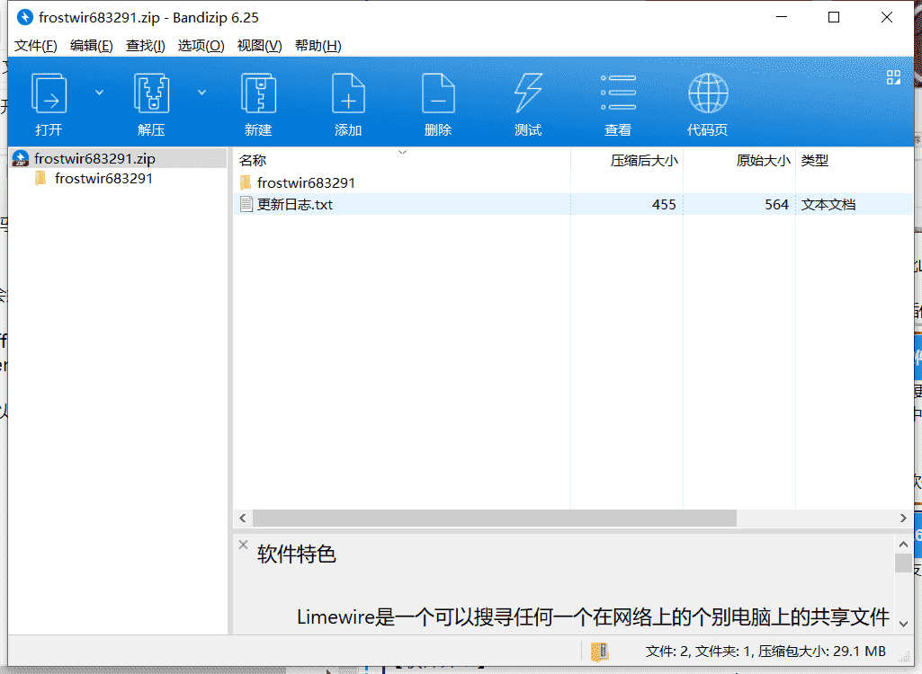Click the 添加 (Add files) icon

tap(348, 93)
